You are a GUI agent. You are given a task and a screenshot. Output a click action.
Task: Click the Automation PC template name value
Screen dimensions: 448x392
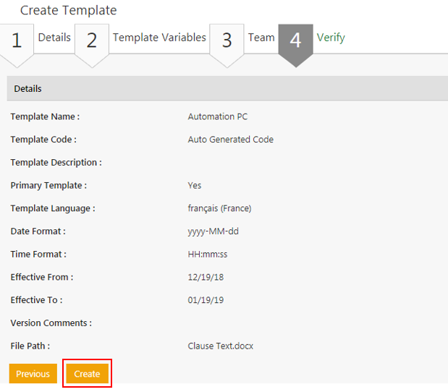[x=218, y=116]
